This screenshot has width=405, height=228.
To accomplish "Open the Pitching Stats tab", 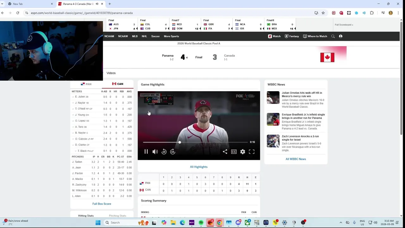I will pos(117,216).
